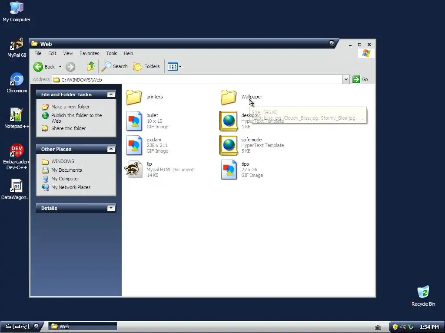Select the exclam GIF image icon

click(134, 146)
